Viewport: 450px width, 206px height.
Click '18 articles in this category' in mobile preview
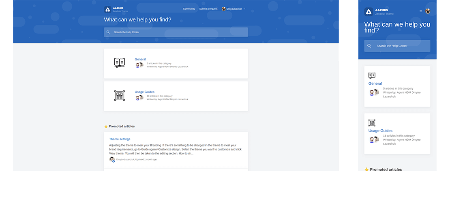coord(399,136)
